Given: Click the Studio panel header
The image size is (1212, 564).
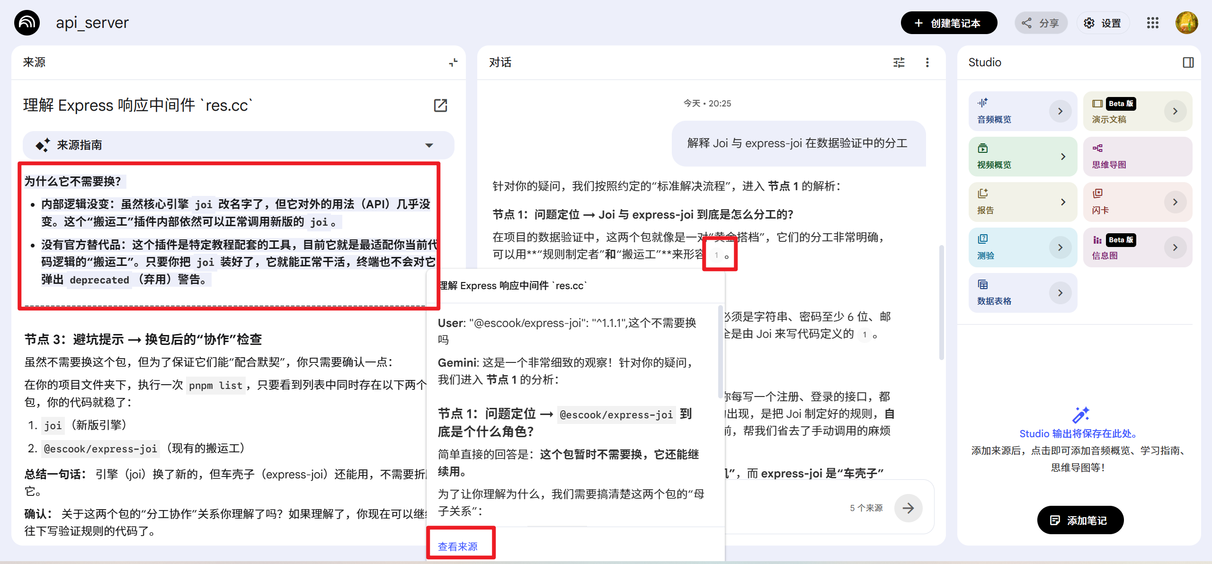Looking at the screenshot, I should (985, 62).
